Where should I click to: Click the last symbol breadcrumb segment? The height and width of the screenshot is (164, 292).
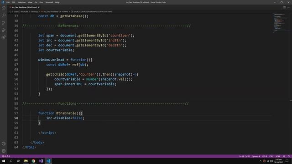coord(91,11)
